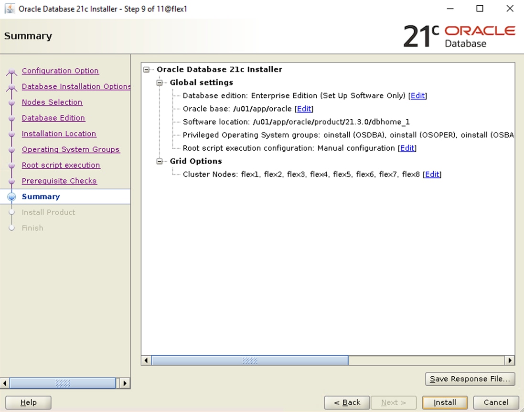Screen dimensions: 524x412
Task: Click the Prerequisite Checks step bullet
Action: (x=11, y=181)
